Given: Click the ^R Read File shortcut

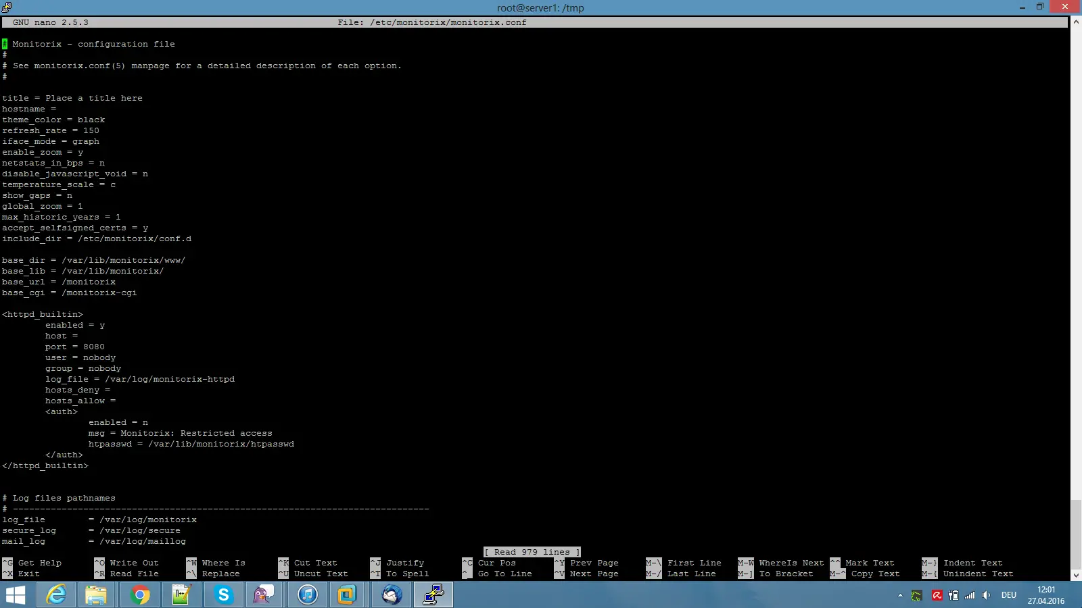Looking at the screenshot, I should 126,574.
